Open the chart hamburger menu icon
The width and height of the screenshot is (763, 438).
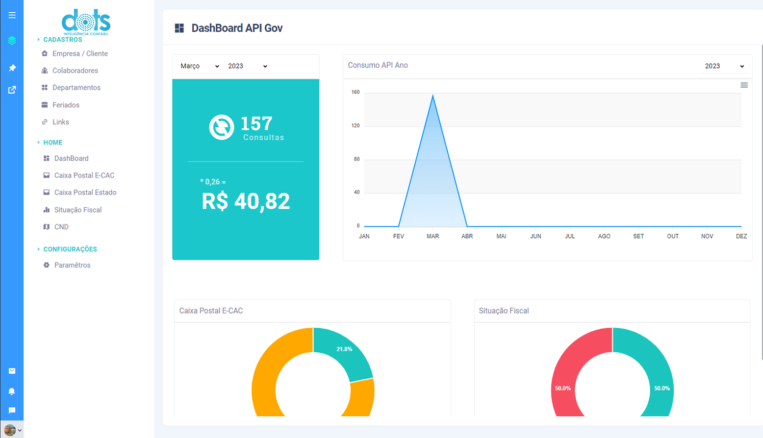(x=744, y=85)
